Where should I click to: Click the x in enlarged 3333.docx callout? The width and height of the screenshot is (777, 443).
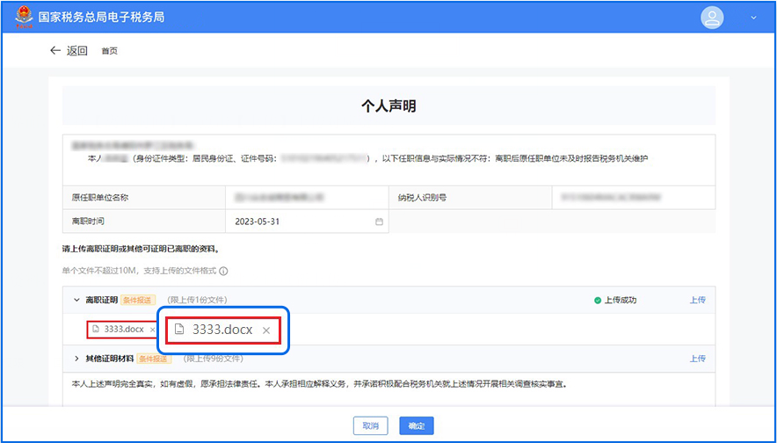(x=266, y=330)
